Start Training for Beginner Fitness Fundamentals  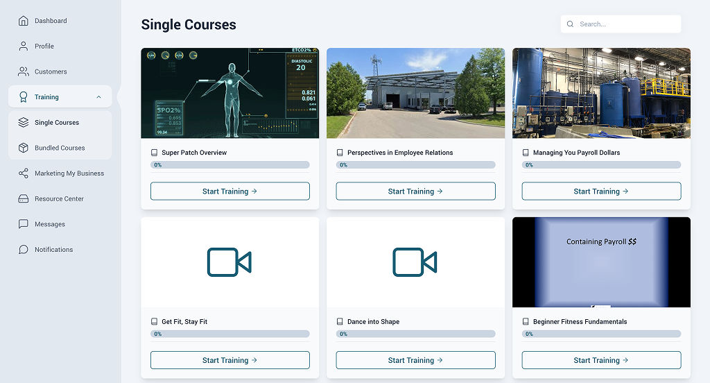coord(601,360)
